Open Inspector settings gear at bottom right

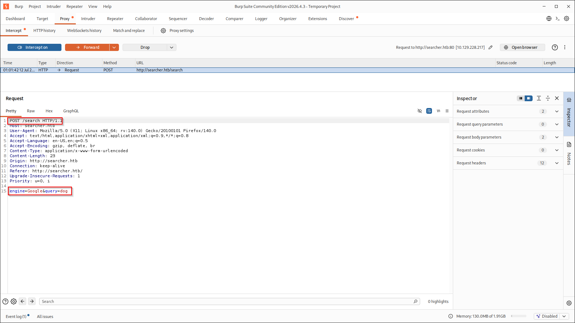(569, 303)
